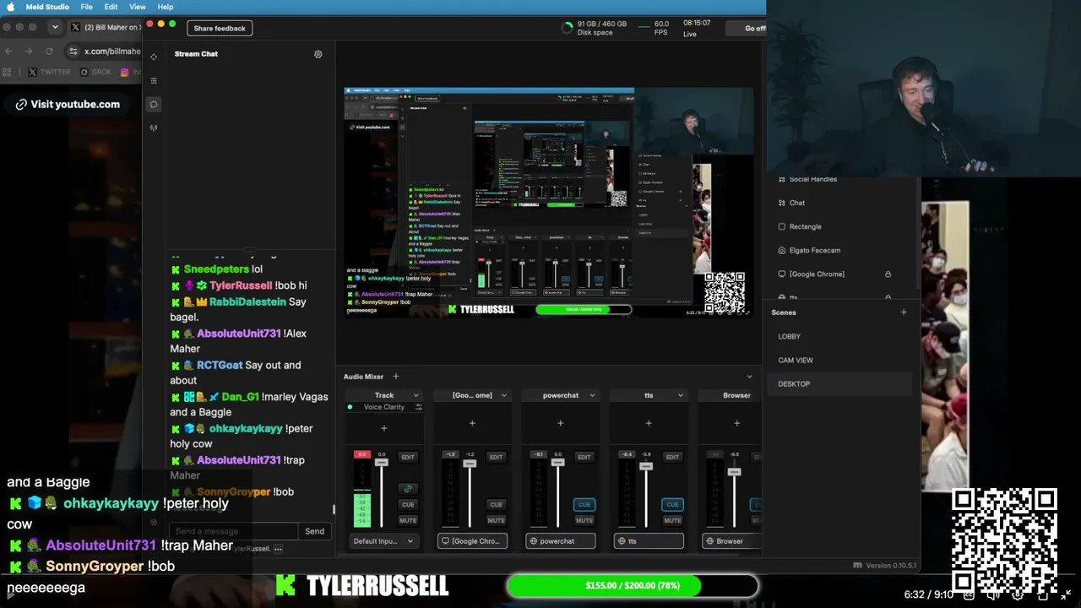Click EDIT on the Track channel

tap(408, 457)
